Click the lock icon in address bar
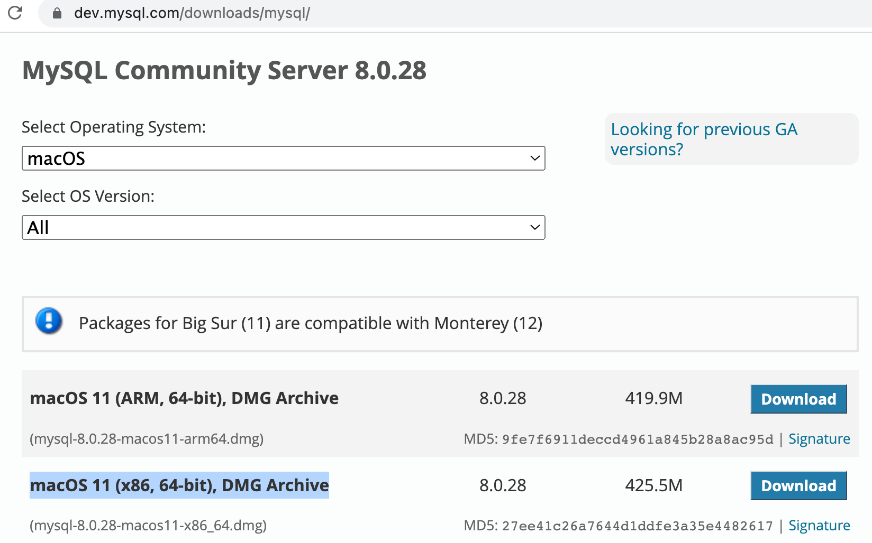Viewport: 872px width, 543px height. click(x=57, y=13)
